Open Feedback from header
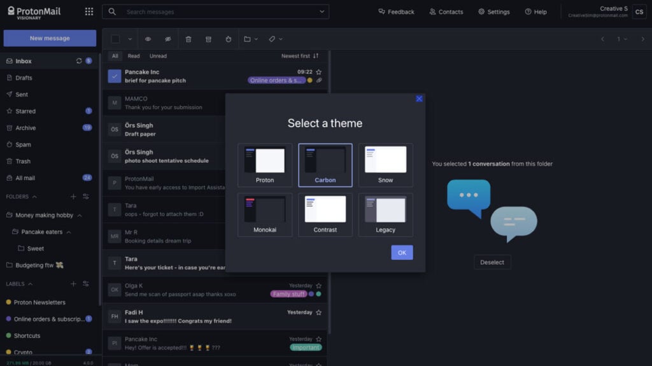The width and height of the screenshot is (652, 366). pos(396,11)
